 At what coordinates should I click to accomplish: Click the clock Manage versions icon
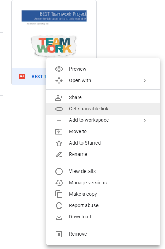59,183
